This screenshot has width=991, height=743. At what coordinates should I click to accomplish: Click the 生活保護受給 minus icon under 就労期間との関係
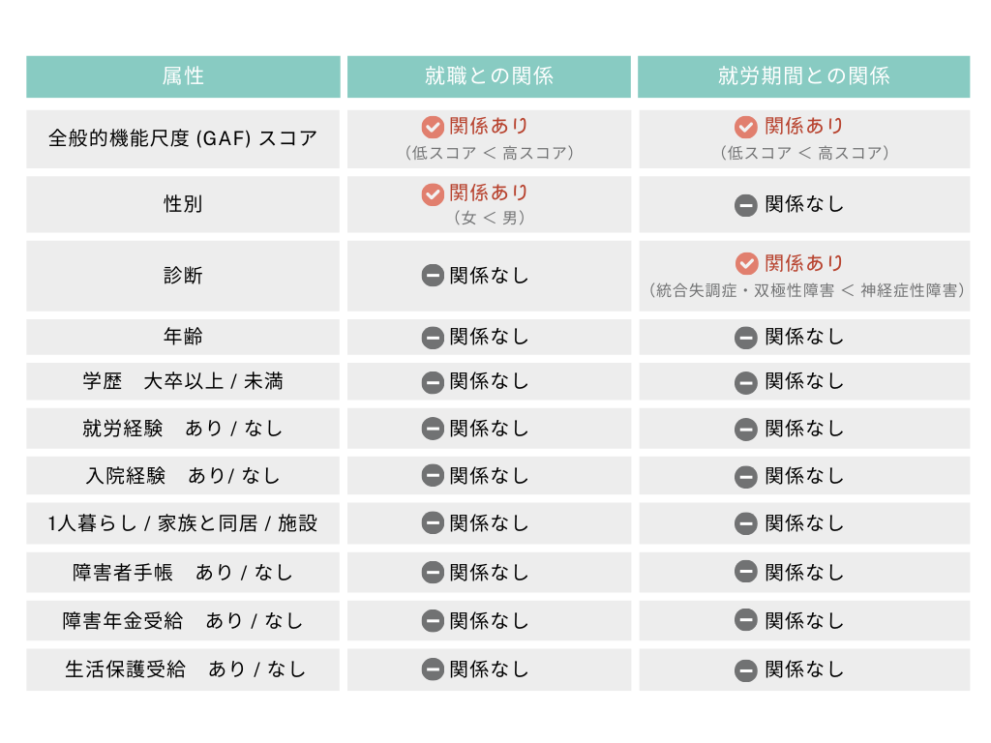click(746, 669)
